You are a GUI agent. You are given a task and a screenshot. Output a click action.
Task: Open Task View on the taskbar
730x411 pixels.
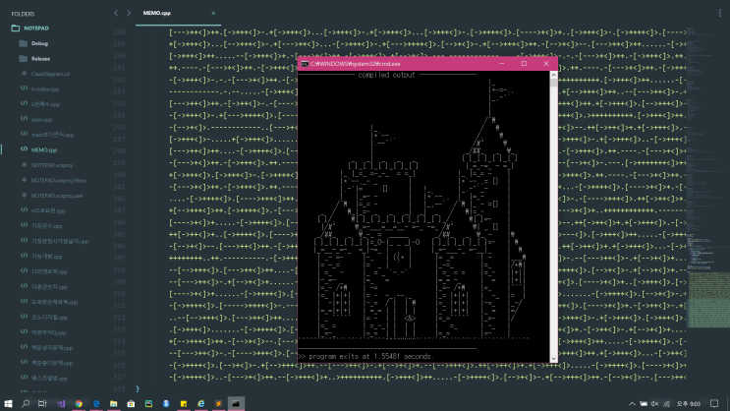point(42,403)
